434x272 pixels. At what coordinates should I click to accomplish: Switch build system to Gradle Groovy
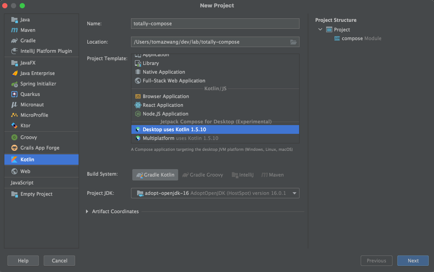[203, 175]
